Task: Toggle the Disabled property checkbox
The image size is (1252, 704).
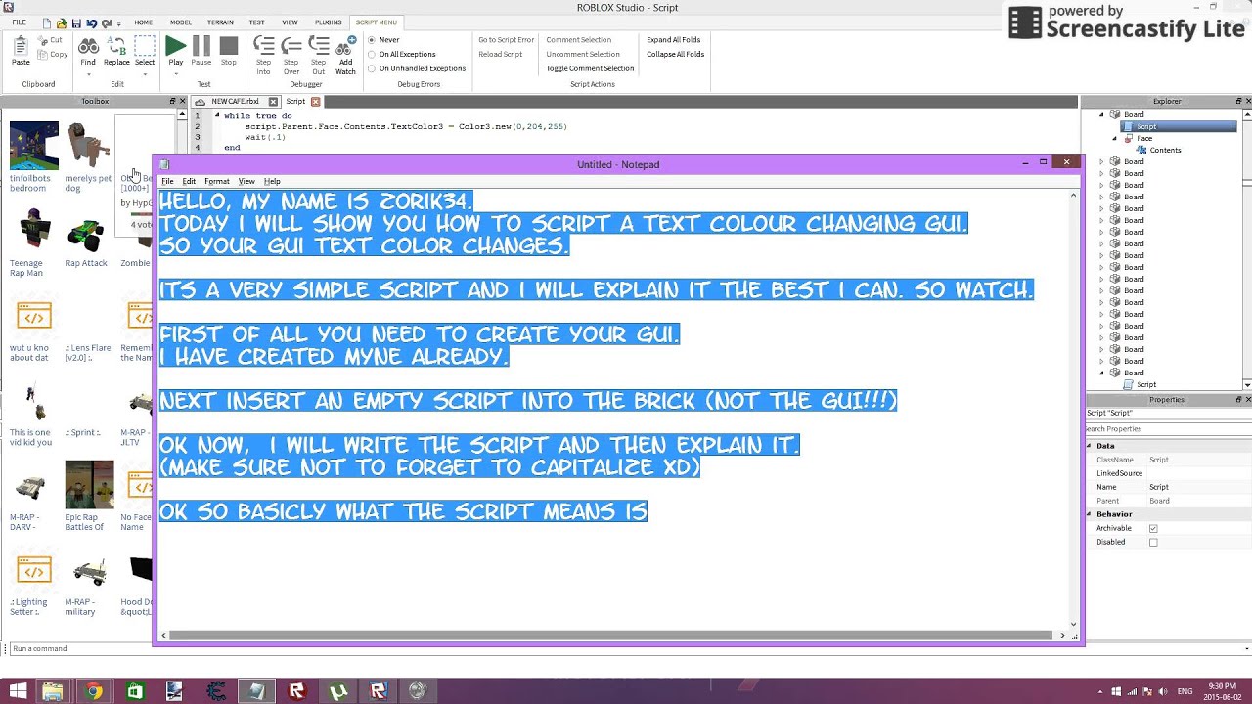Action: tap(1153, 542)
